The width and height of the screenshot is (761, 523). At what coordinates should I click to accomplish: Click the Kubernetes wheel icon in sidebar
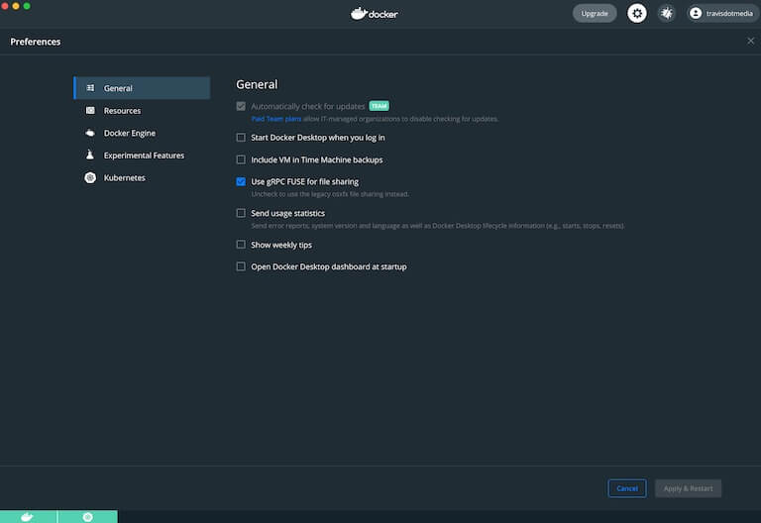tap(90, 177)
